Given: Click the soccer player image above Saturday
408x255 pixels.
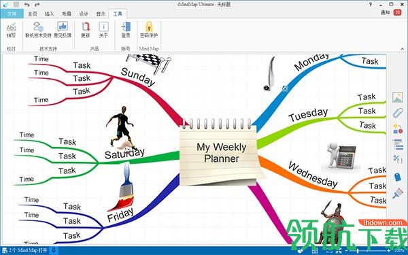Looking at the screenshot, I should click(122, 128).
